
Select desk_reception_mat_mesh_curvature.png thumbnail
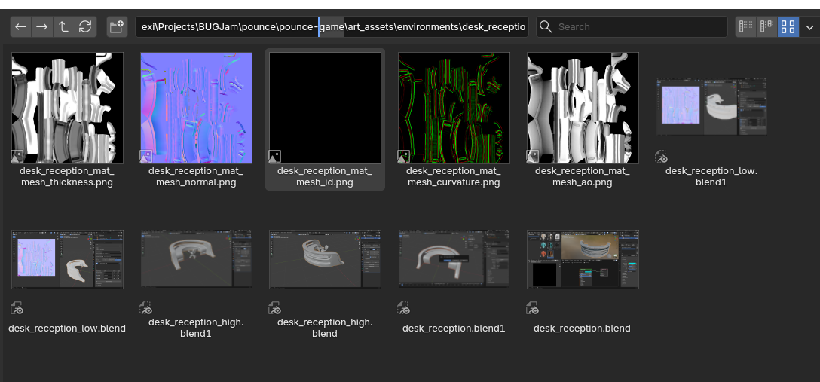coord(454,108)
